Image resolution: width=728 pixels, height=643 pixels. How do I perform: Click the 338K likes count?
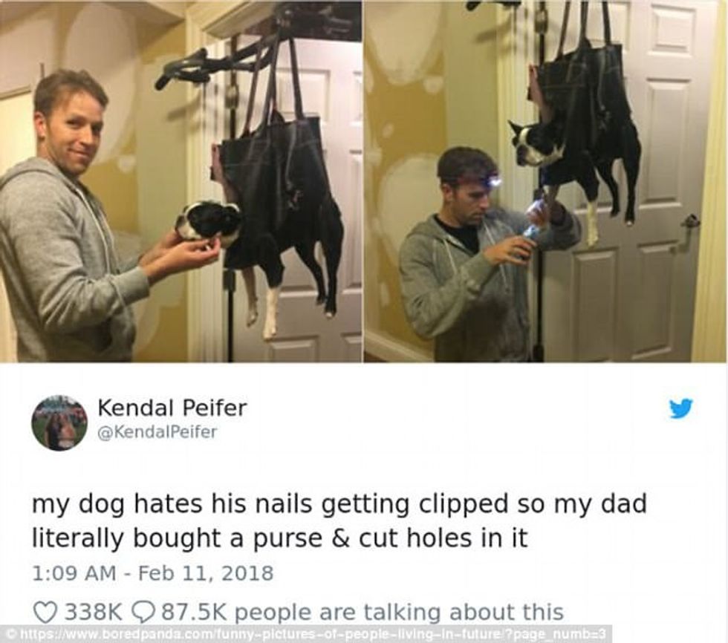[x=92, y=612]
